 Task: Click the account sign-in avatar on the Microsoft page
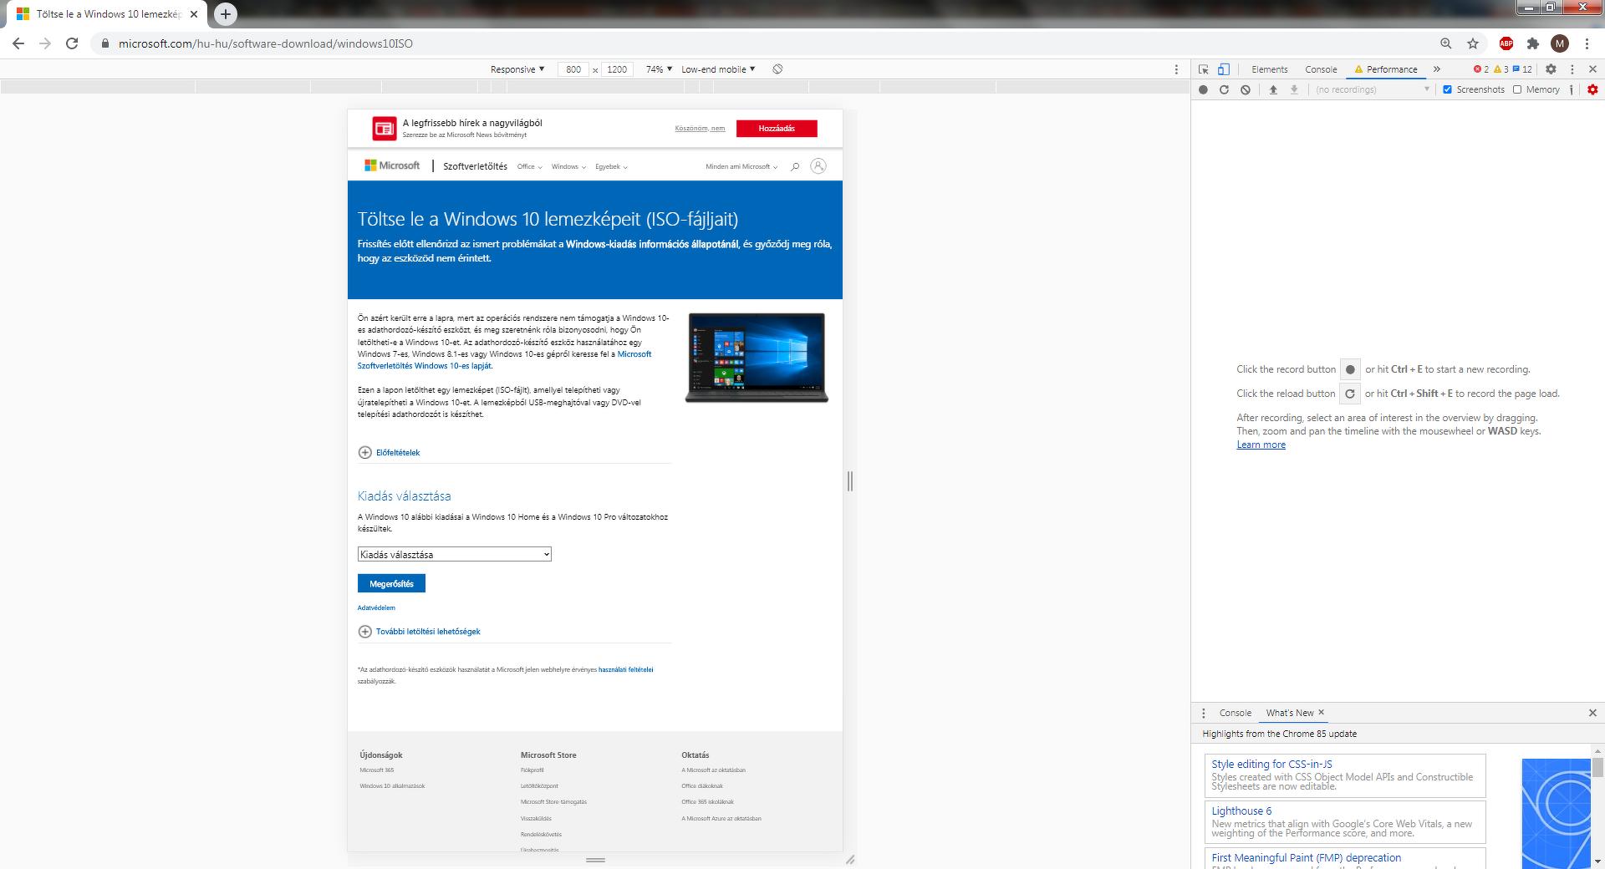(818, 166)
